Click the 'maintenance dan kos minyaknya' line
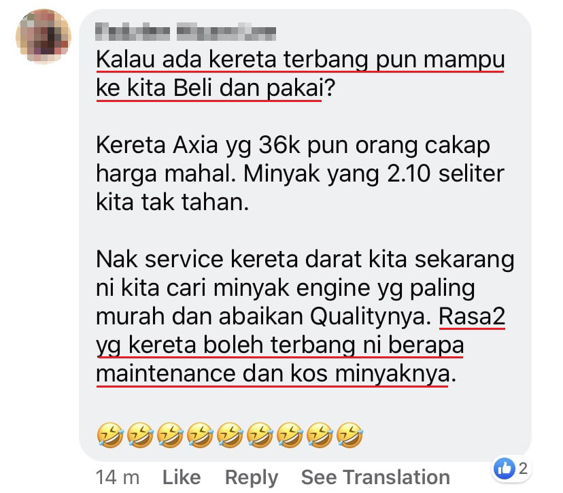Viewport: 563px width, 493px height. pyautogui.click(x=276, y=374)
